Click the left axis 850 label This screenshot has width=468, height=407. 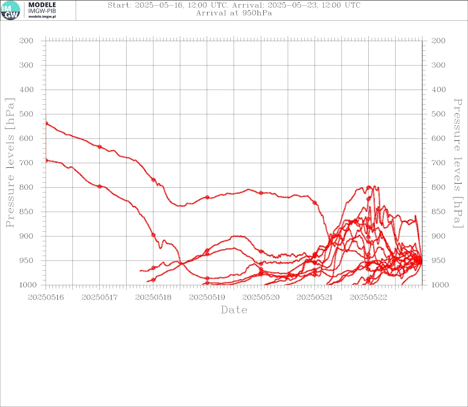(x=26, y=212)
